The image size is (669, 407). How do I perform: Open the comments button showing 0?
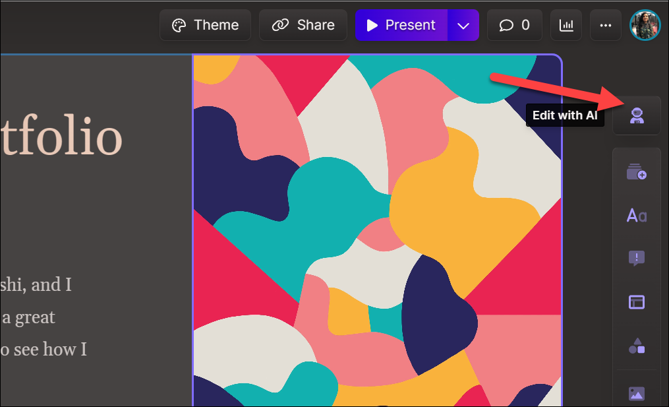[x=514, y=26]
